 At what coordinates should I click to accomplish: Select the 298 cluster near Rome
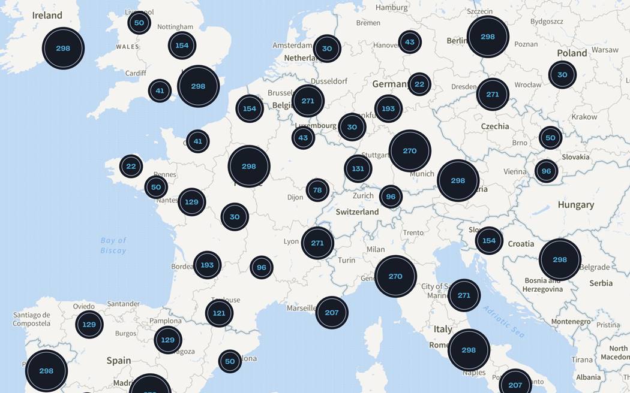click(469, 350)
